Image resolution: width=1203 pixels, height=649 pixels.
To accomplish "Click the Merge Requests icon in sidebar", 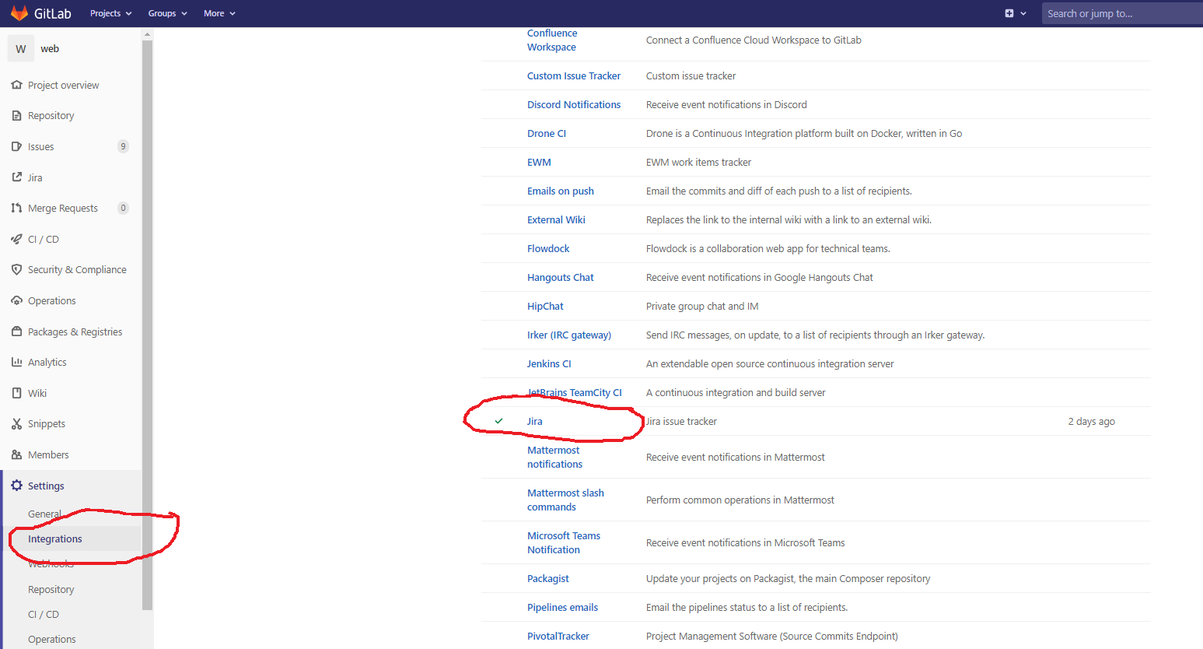I will [16, 208].
